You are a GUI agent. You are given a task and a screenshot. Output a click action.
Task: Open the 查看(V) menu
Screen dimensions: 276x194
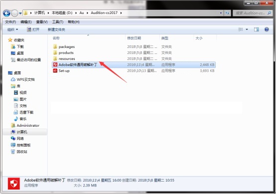(x=42, y=22)
